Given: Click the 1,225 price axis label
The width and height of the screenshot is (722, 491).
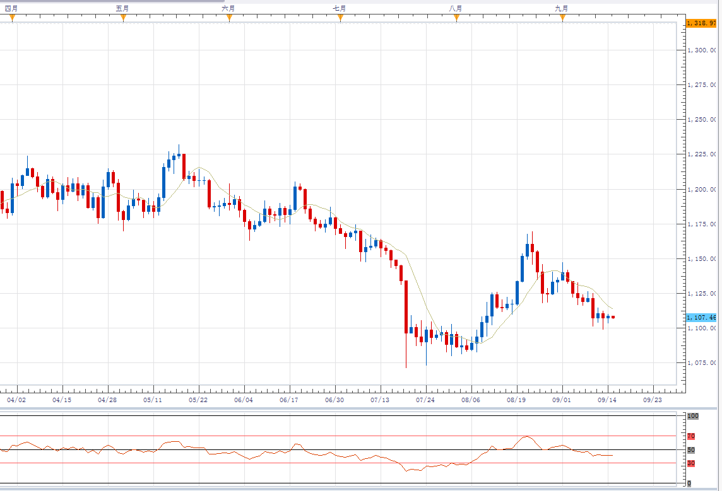Looking at the screenshot, I should [702, 154].
